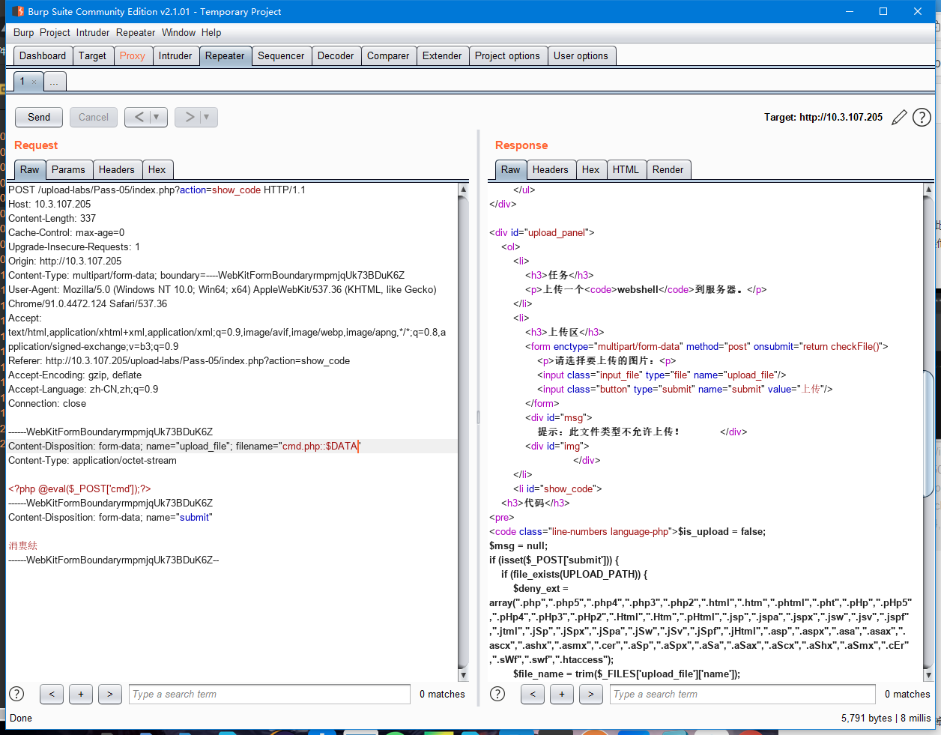Click the "Connection: close" header line
The image size is (941, 735).
tap(47, 403)
